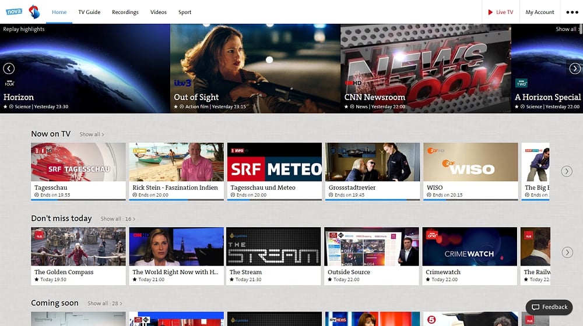Advance the Now on TV carousel
The image size is (583, 326).
click(567, 171)
